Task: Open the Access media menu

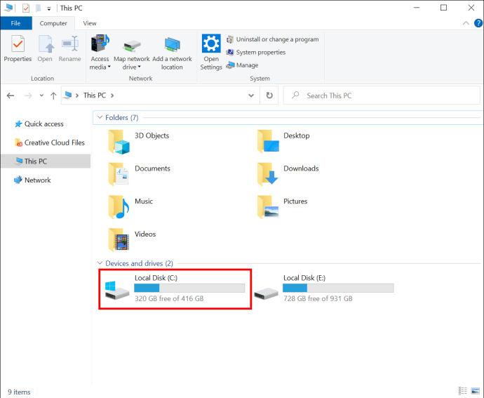Action: click(100, 52)
